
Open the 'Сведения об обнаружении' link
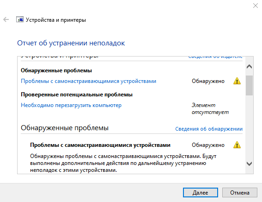coord(209,129)
